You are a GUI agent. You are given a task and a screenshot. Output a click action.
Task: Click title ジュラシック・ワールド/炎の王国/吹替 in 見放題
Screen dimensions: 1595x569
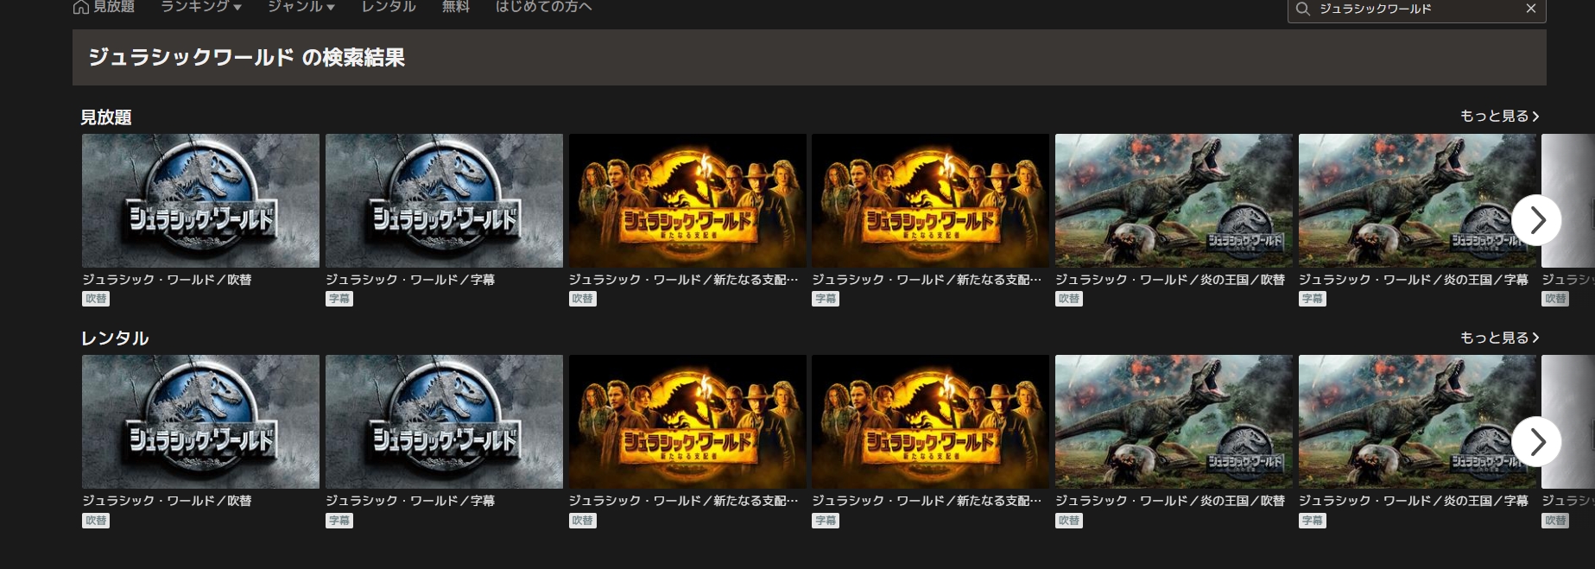pos(1170,280)
